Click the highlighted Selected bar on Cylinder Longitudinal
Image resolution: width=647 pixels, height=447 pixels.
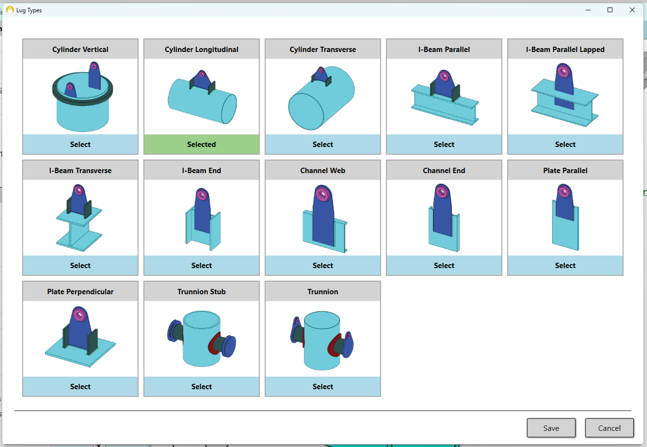[x=201, y=144]
